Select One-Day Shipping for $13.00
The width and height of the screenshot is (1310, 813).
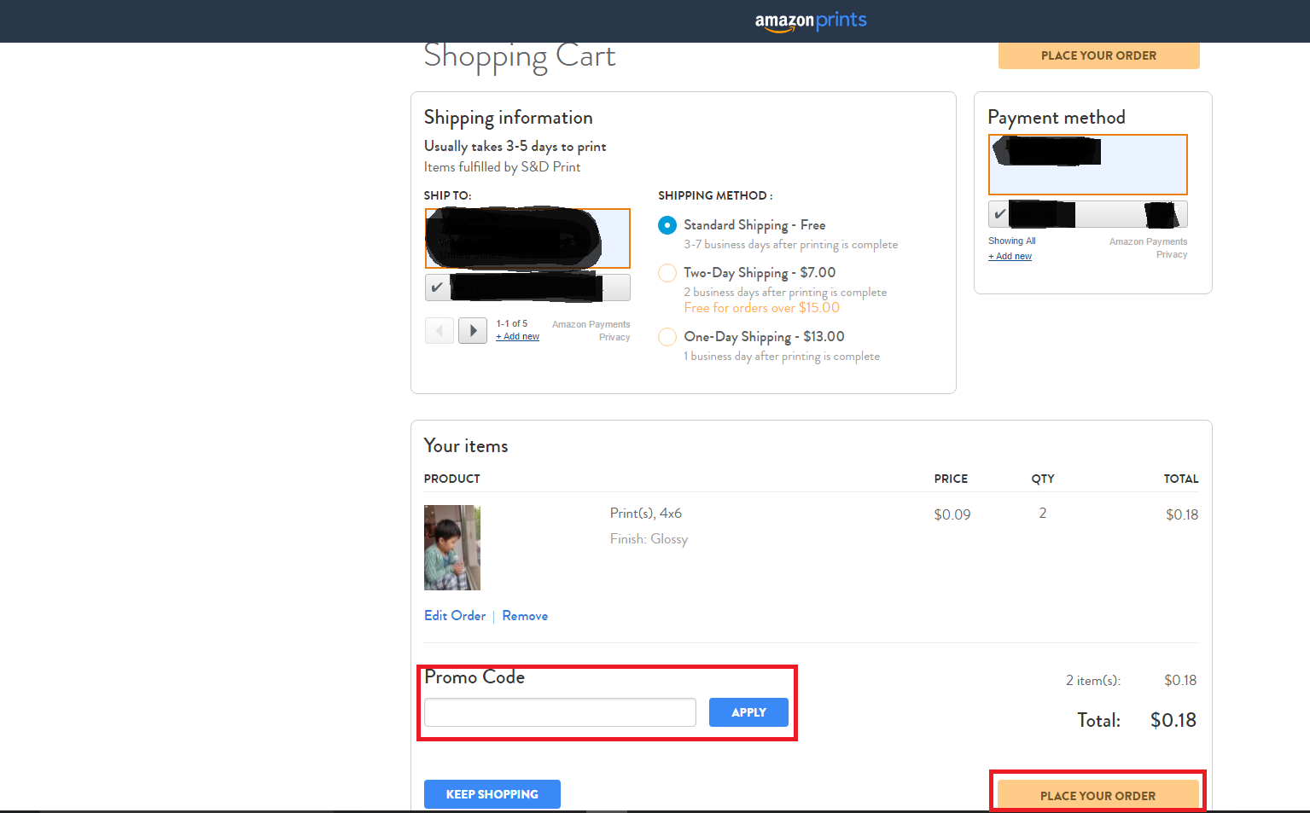pyautogui.click(x=667, y=337)
